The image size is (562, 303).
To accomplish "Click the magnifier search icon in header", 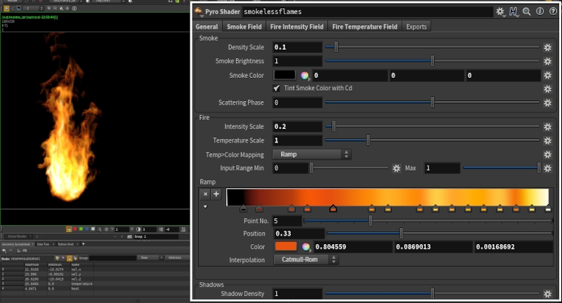I will (527, 12).
